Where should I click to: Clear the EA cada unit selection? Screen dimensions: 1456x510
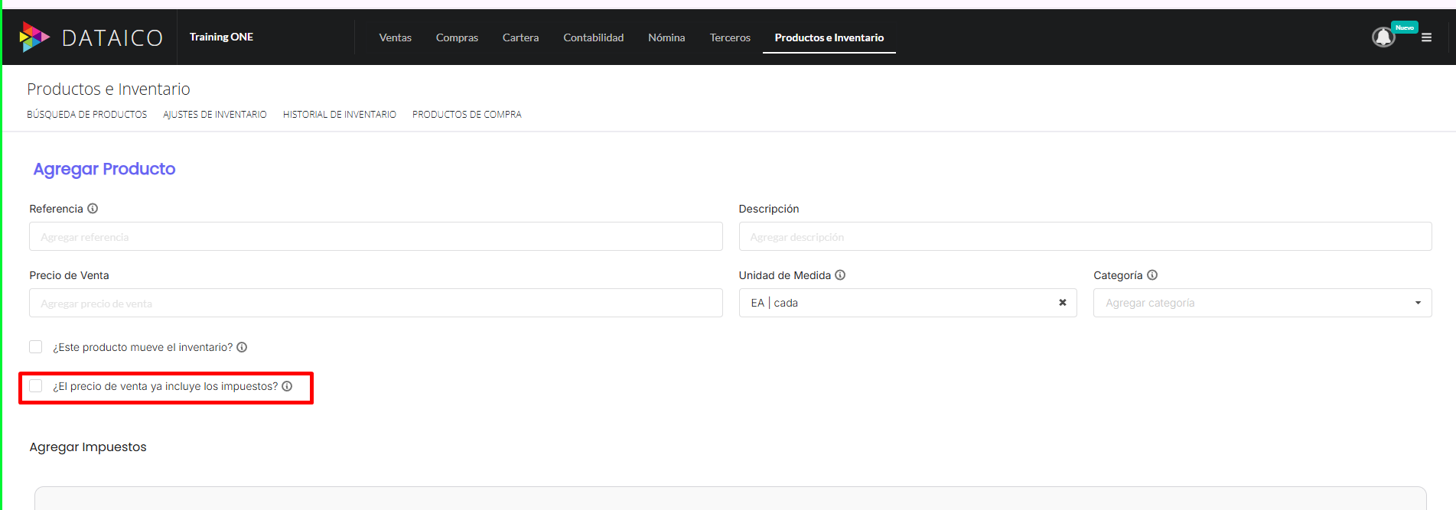click(1062, 303)
